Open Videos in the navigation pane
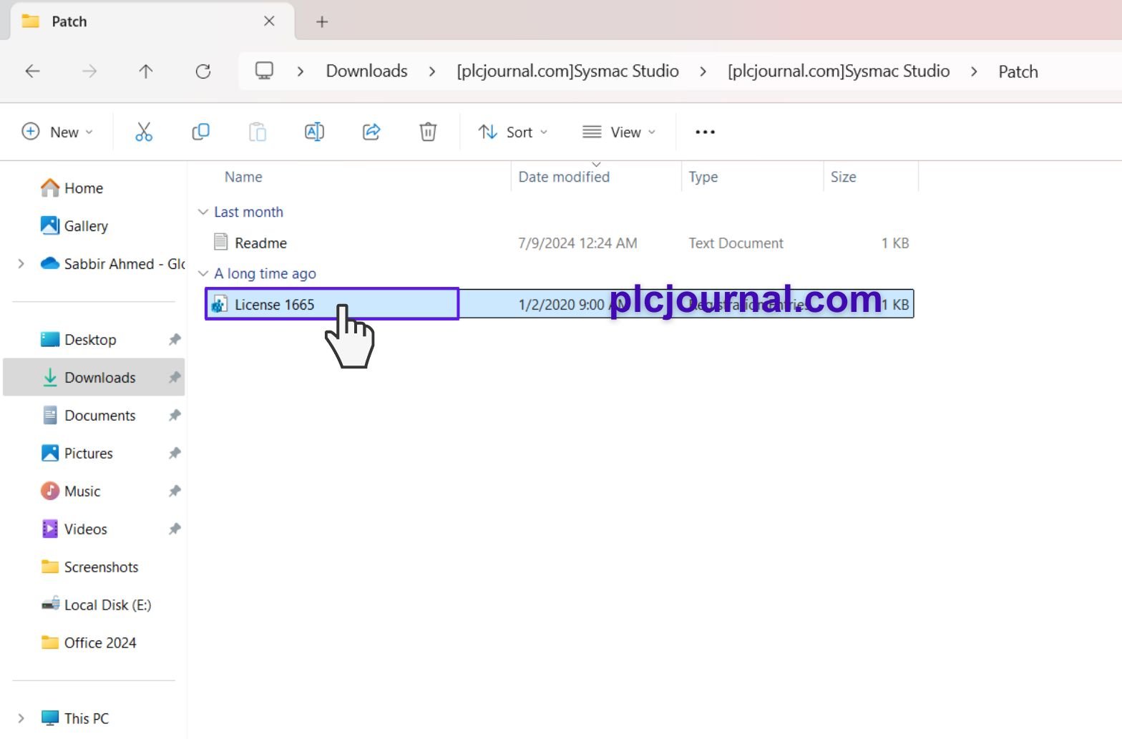Viewport: 1122px width, 739px height. click(x=85, y=529)
